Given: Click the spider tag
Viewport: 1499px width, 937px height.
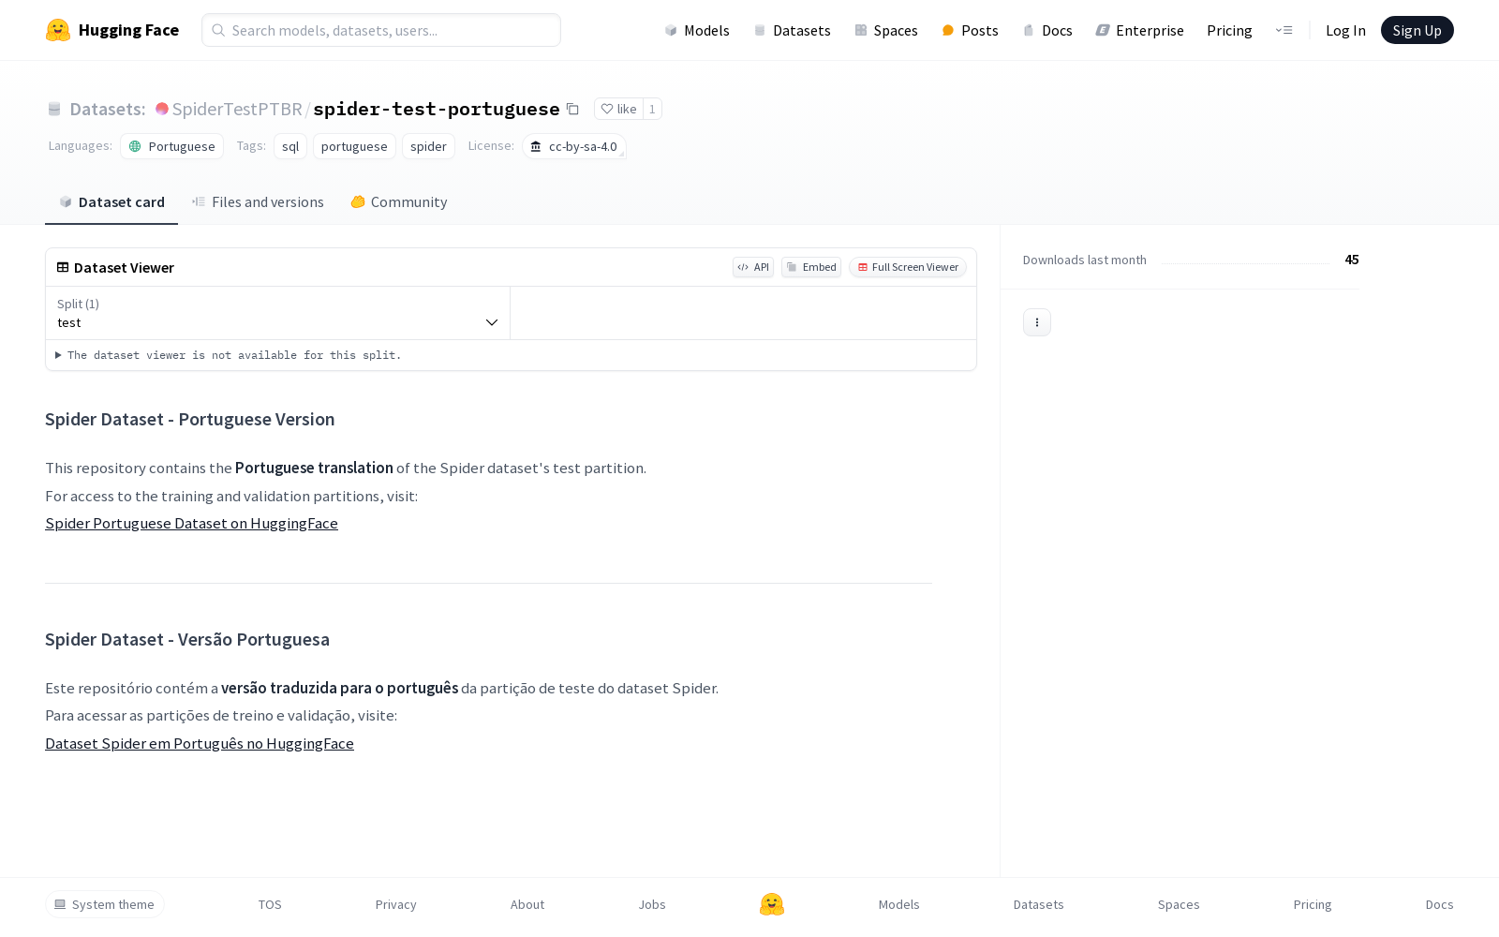Looking at the screenshot, I should coord(428,146).
